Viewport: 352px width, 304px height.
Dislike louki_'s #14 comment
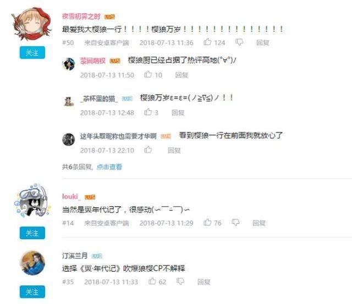tap(235, 223)
